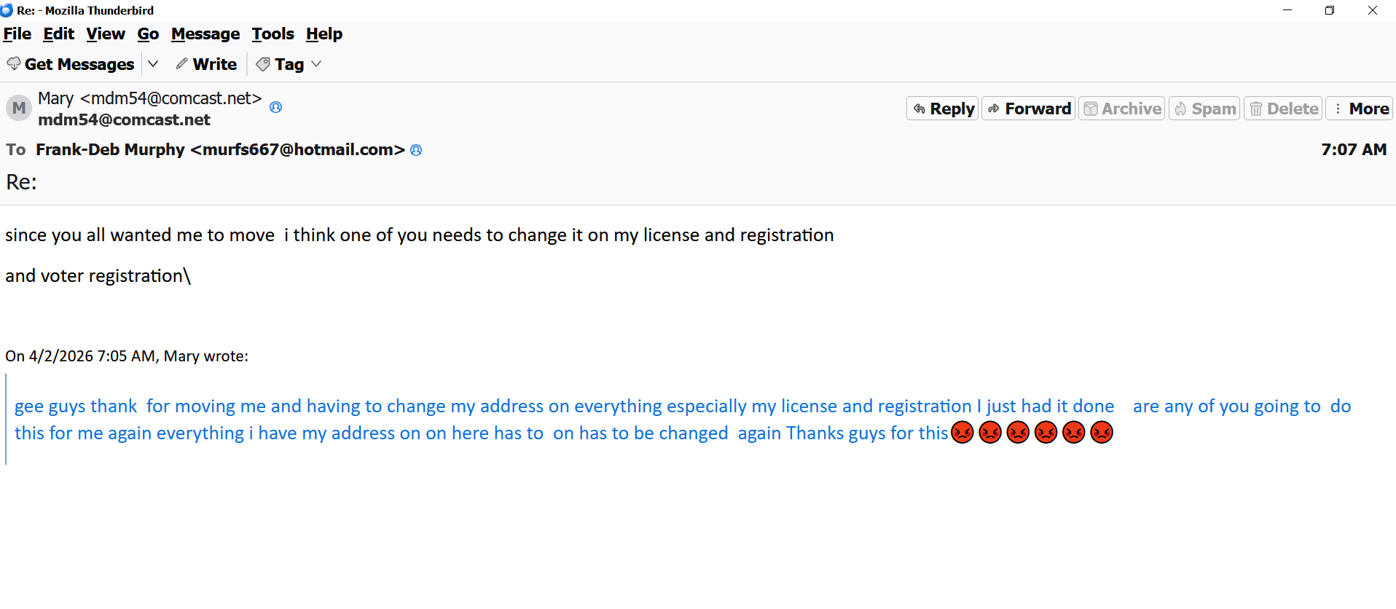This screenshot has width=1396, height=609.
Task: Click the Forward arrow icon
Action: point(994,109)
